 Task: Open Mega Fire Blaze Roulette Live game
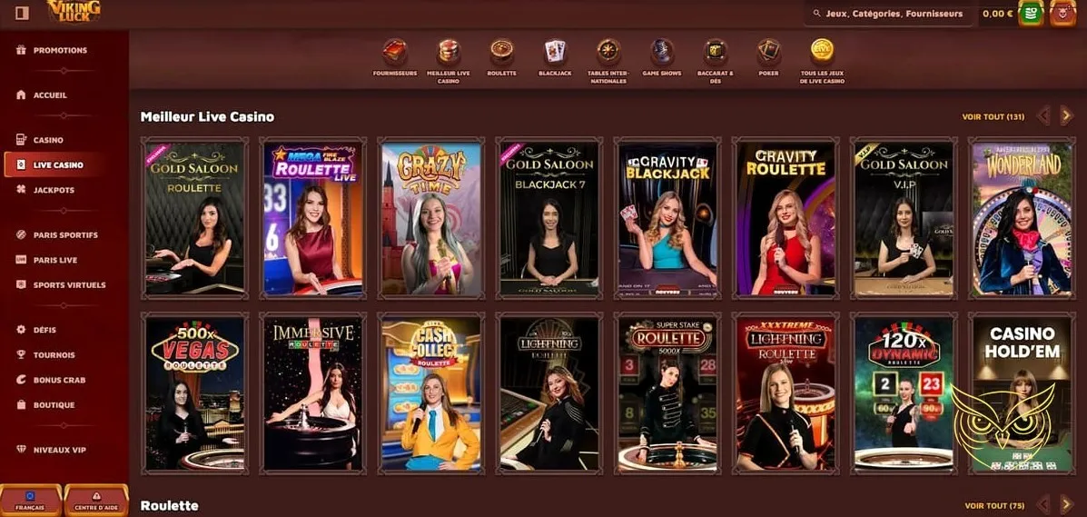pos(312,219)
